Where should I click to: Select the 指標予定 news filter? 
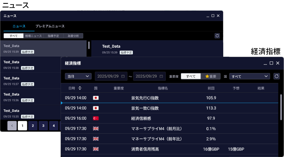click(53, 36)
